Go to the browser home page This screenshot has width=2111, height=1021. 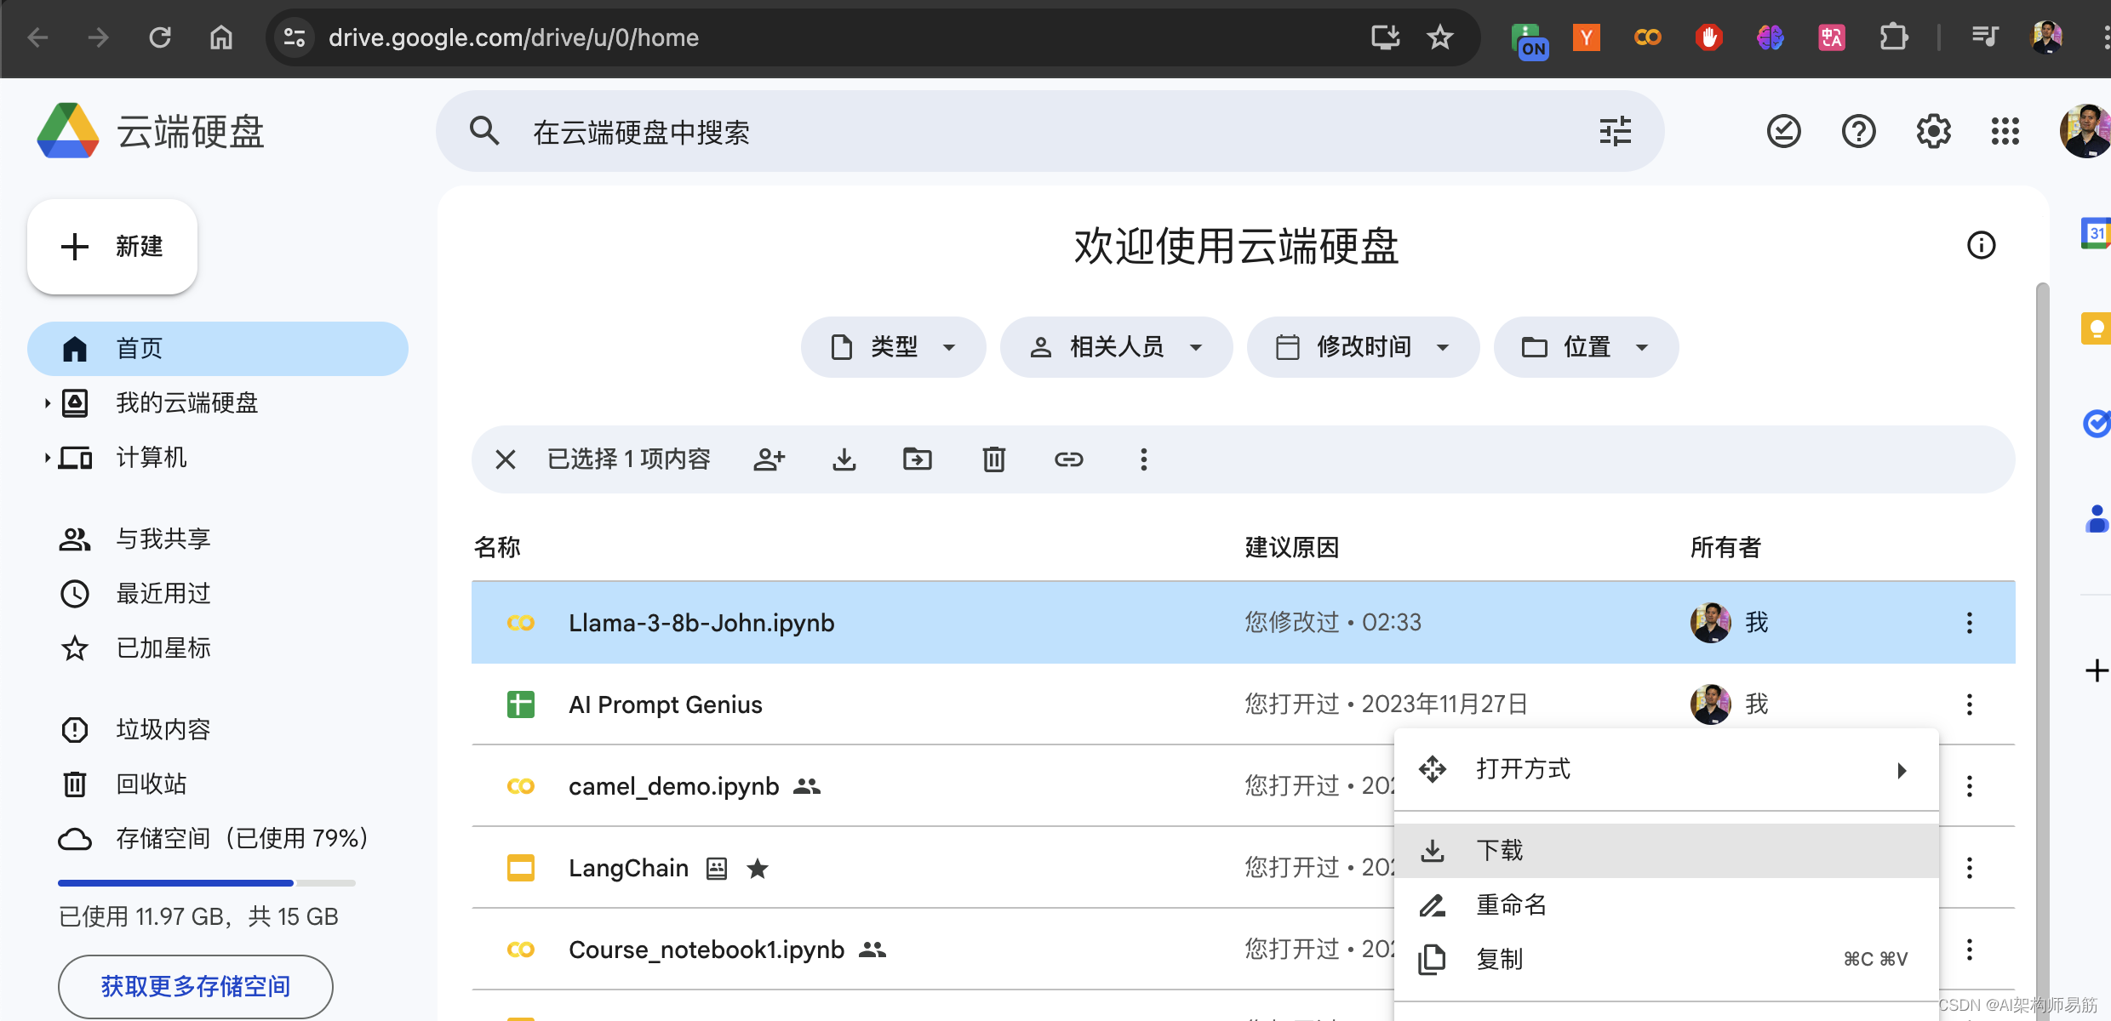click(x=221, y=37)
